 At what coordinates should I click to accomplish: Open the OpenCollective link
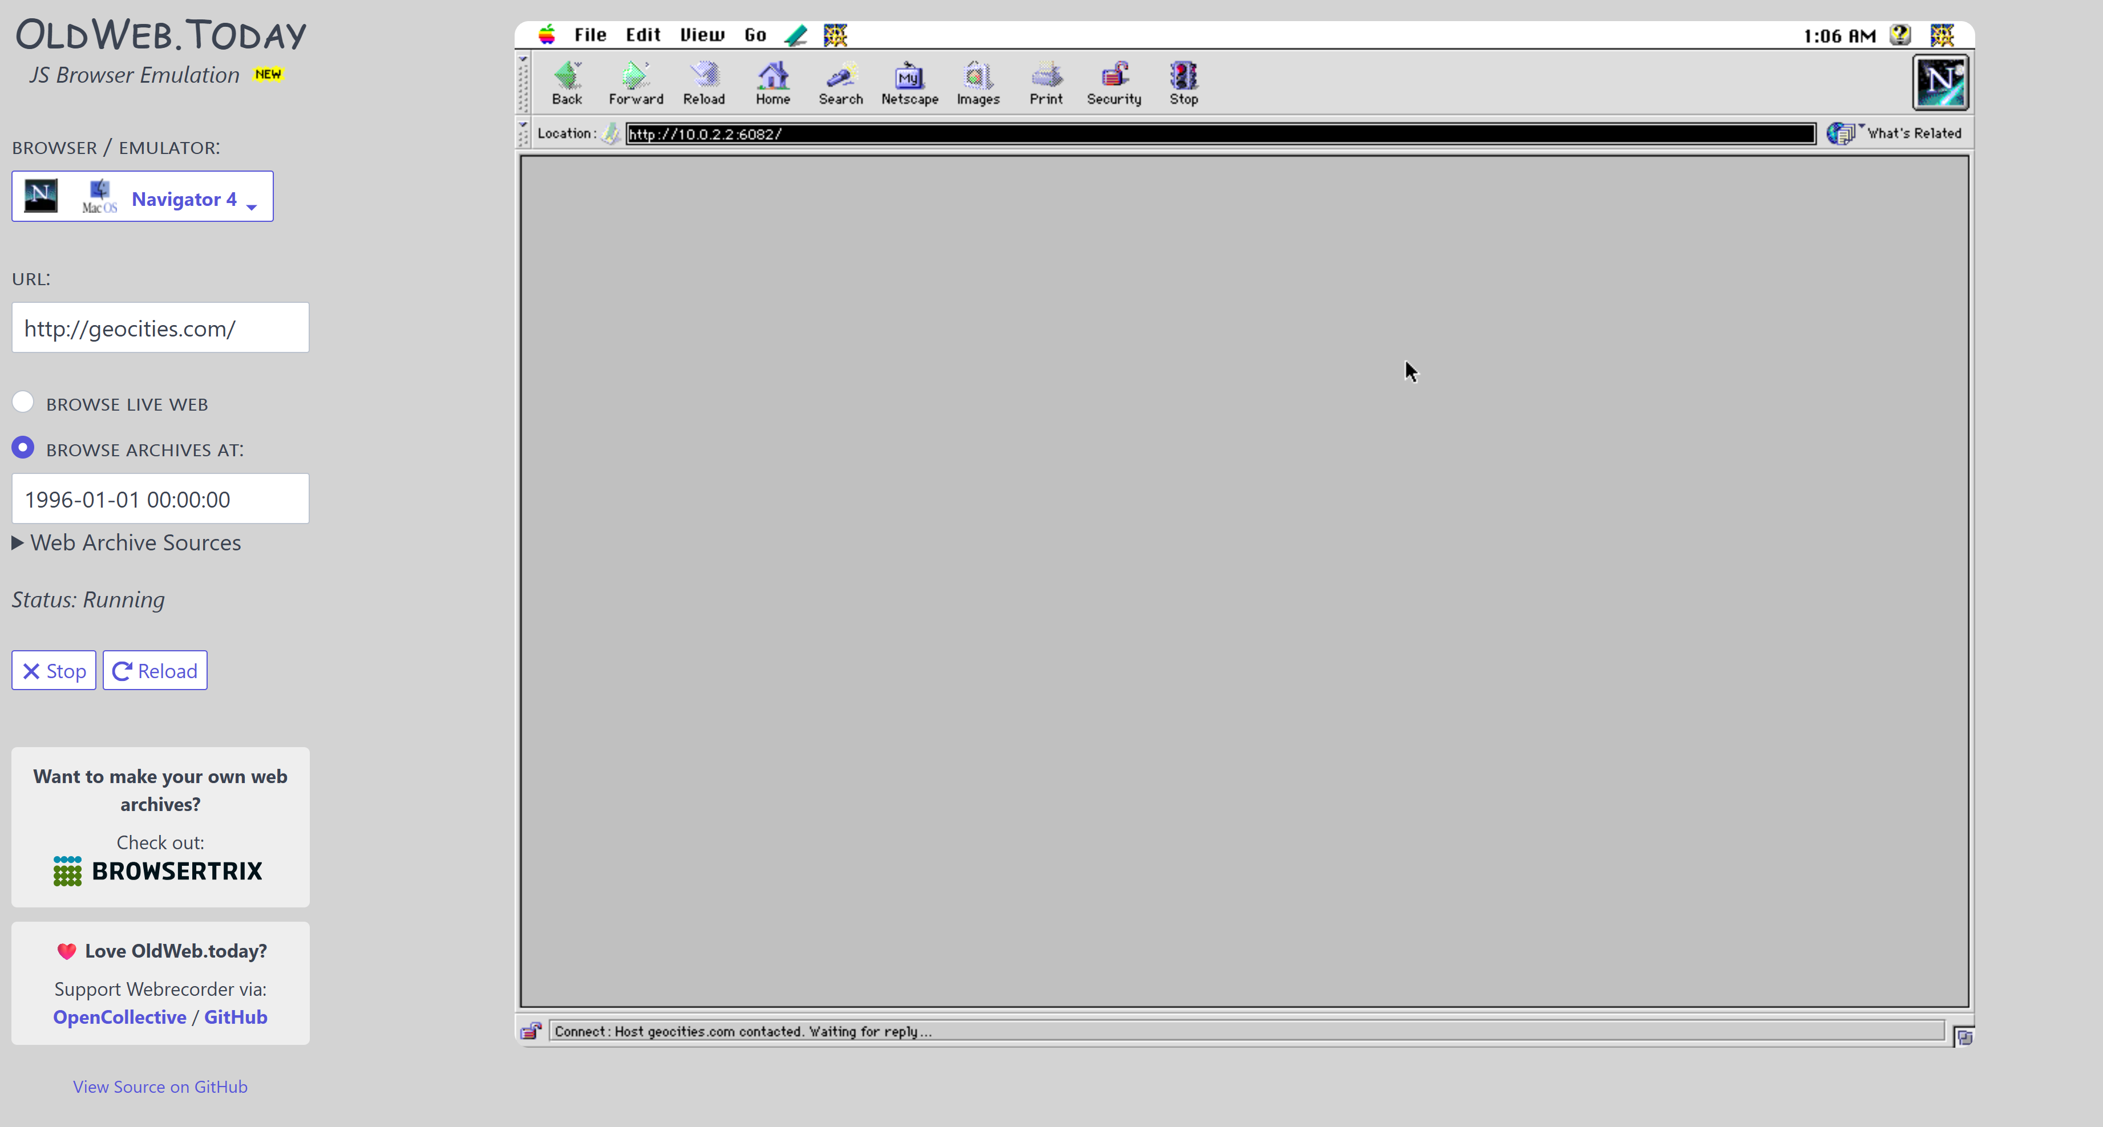tap(120, 1017)
